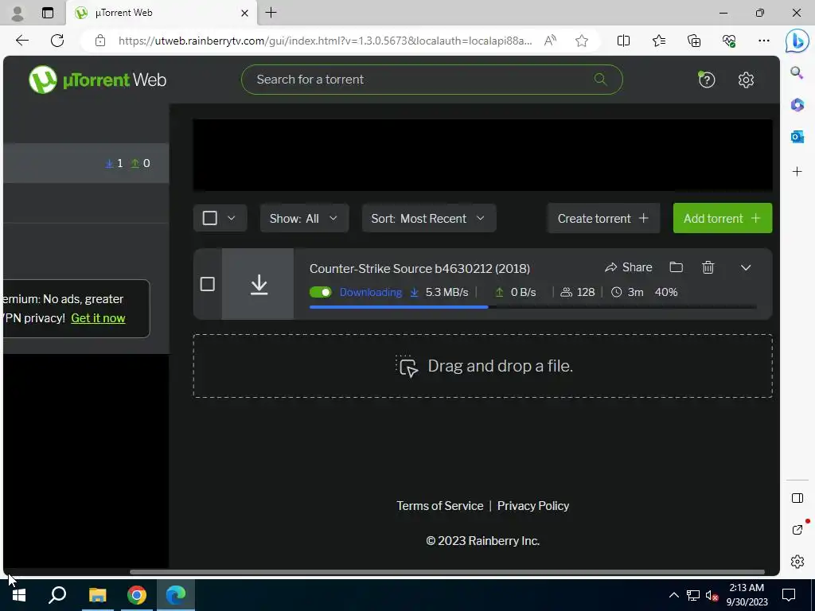
Task: Delete the Counter-Strike Source torrent with trash icon
Action: click(x=708, y=267)
